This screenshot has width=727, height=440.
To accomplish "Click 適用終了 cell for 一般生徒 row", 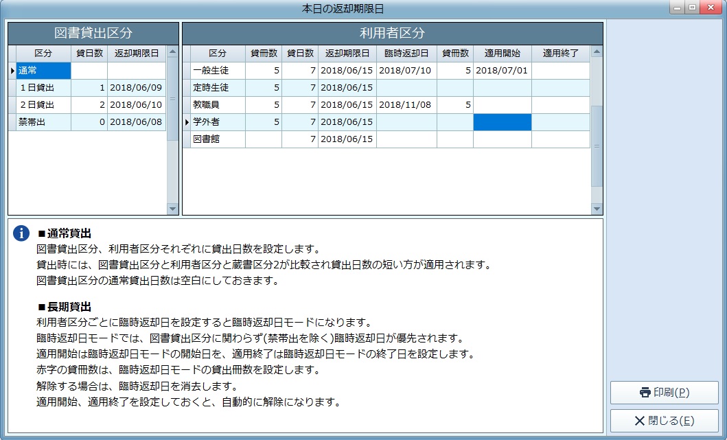I will click(x=561, y=71).
